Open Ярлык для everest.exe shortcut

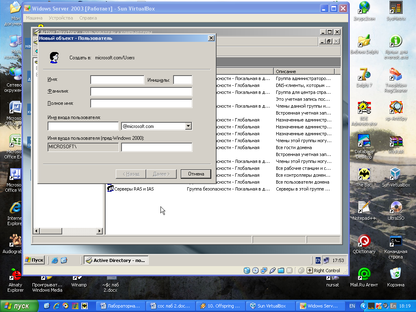tap(396, 46)
